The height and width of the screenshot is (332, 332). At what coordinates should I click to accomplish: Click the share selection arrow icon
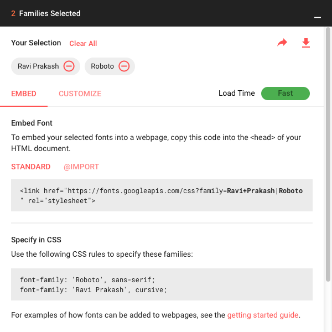coord(282,43)
